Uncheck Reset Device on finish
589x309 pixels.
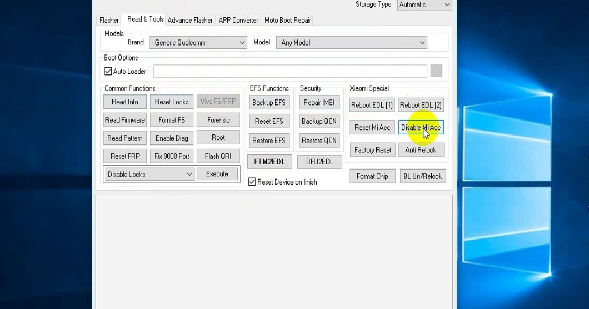[252, 182]
